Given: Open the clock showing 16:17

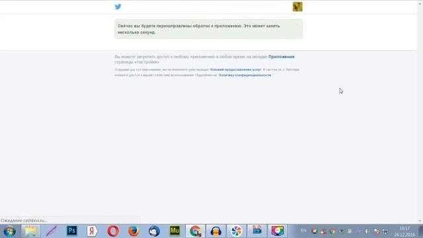Looking at the screenshot, I should pos(404,231).
